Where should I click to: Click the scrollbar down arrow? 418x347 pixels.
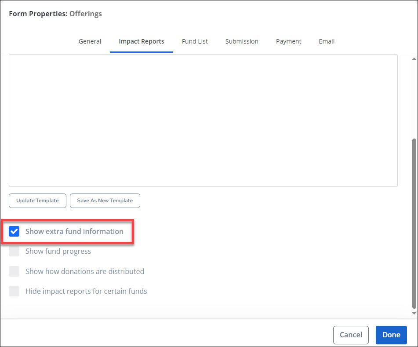tap(414, 313)
